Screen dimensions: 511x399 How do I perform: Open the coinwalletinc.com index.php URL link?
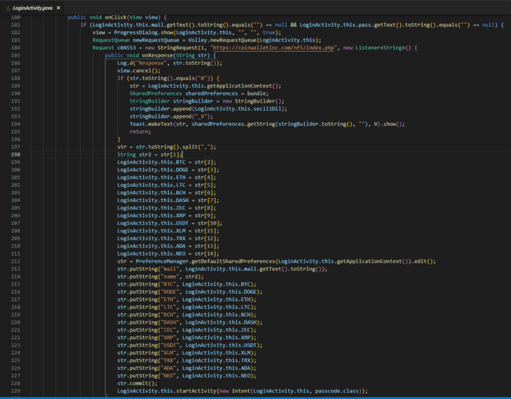273,48
